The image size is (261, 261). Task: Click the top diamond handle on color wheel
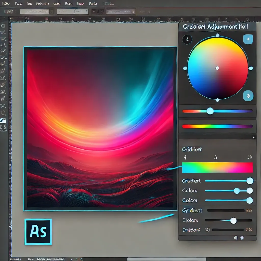217,35
